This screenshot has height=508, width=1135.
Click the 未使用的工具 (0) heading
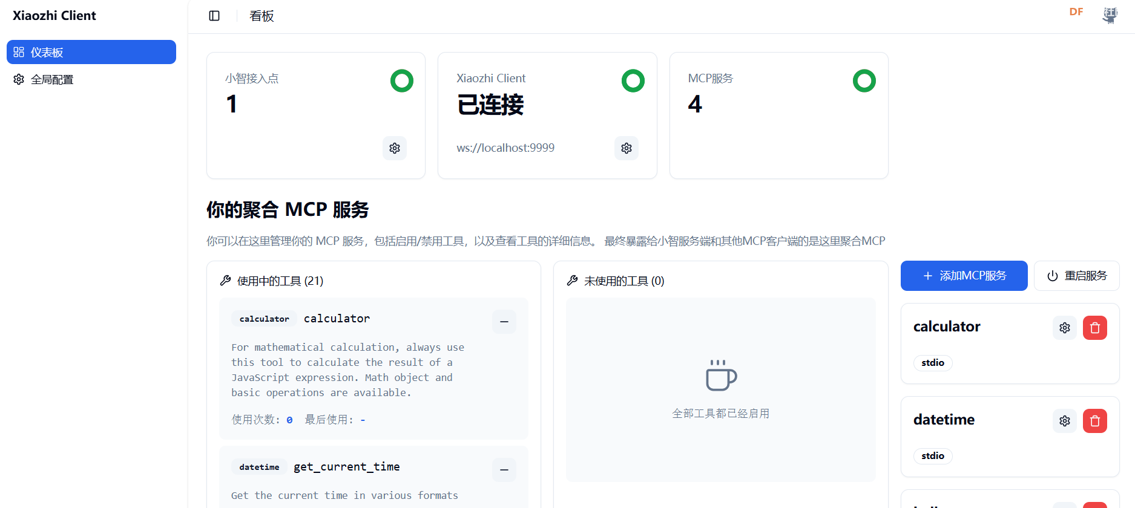624,281
